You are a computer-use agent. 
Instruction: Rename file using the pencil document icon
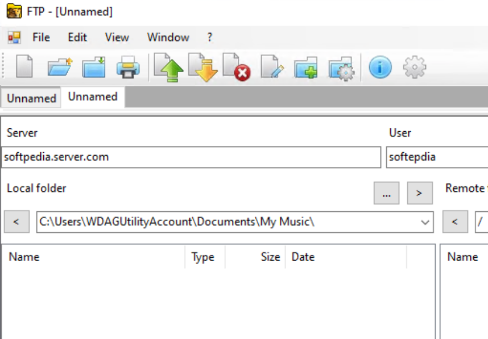(272, 68)
